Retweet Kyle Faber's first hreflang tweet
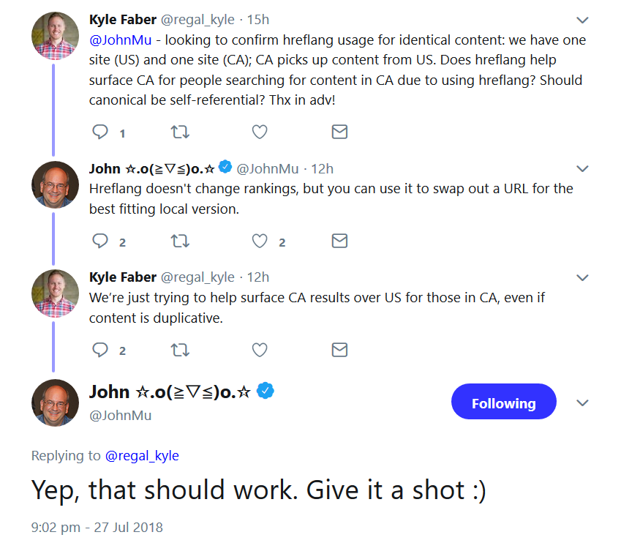 click(179, 132)
